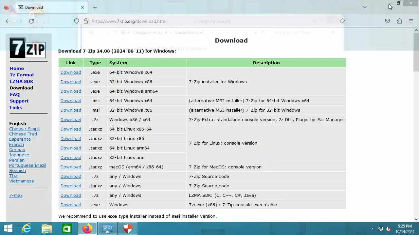Switch language to French
Screen dimensions: 419x235
16,144
